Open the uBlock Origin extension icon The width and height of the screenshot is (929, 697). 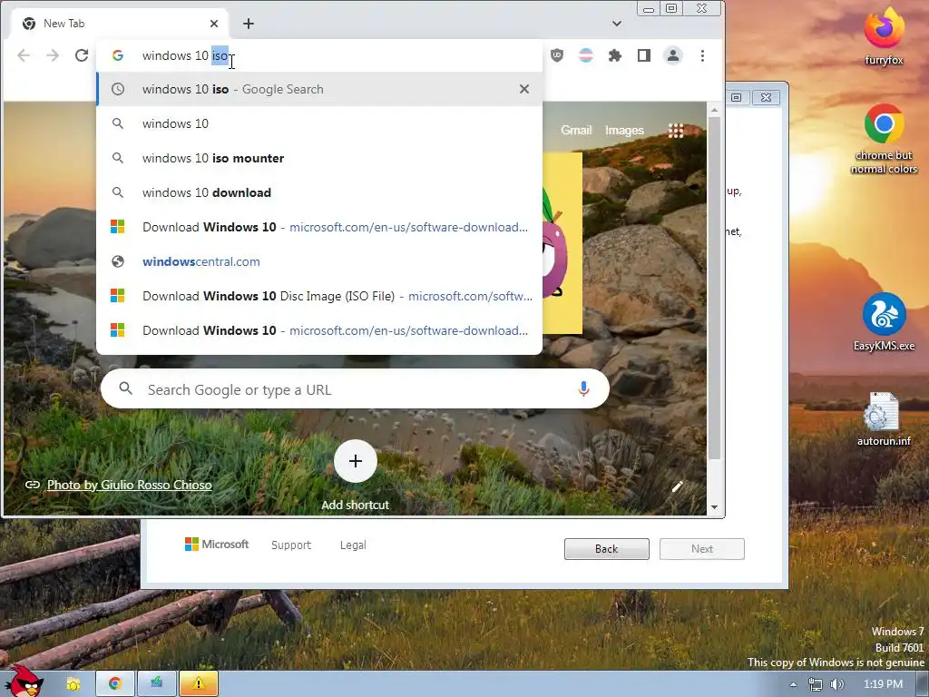pyautogui.click(x=557, y=55)
